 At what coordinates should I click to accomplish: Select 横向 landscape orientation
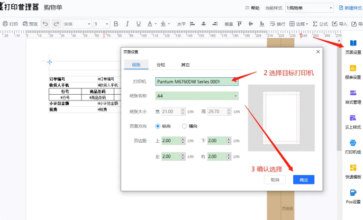pos(184,126)
